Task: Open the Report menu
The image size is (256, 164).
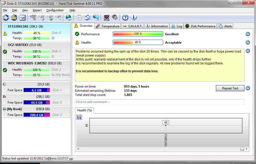Action: (x=37, y=10)
